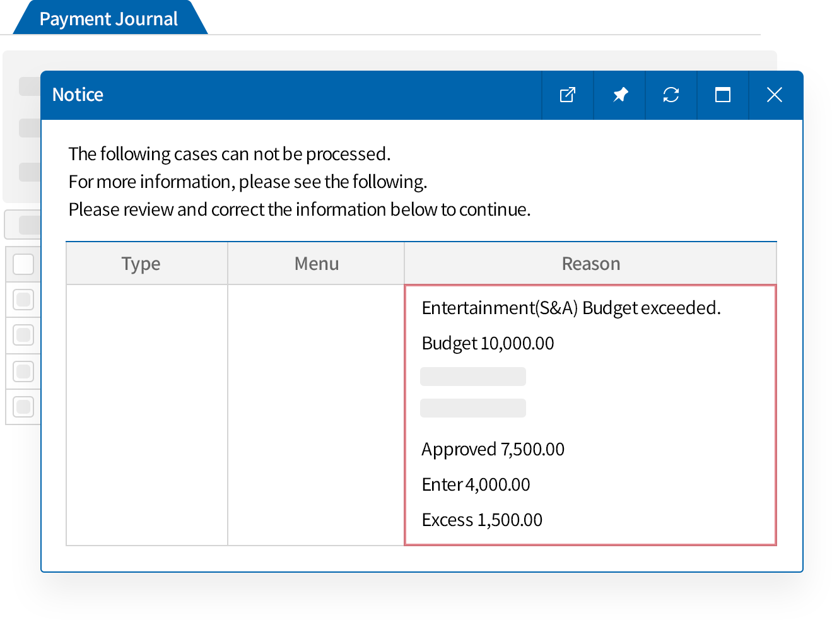The height and width of the screenshot is (620, 832).
Task: Switch to the Payment Journal tab
Action: point(107,18)
